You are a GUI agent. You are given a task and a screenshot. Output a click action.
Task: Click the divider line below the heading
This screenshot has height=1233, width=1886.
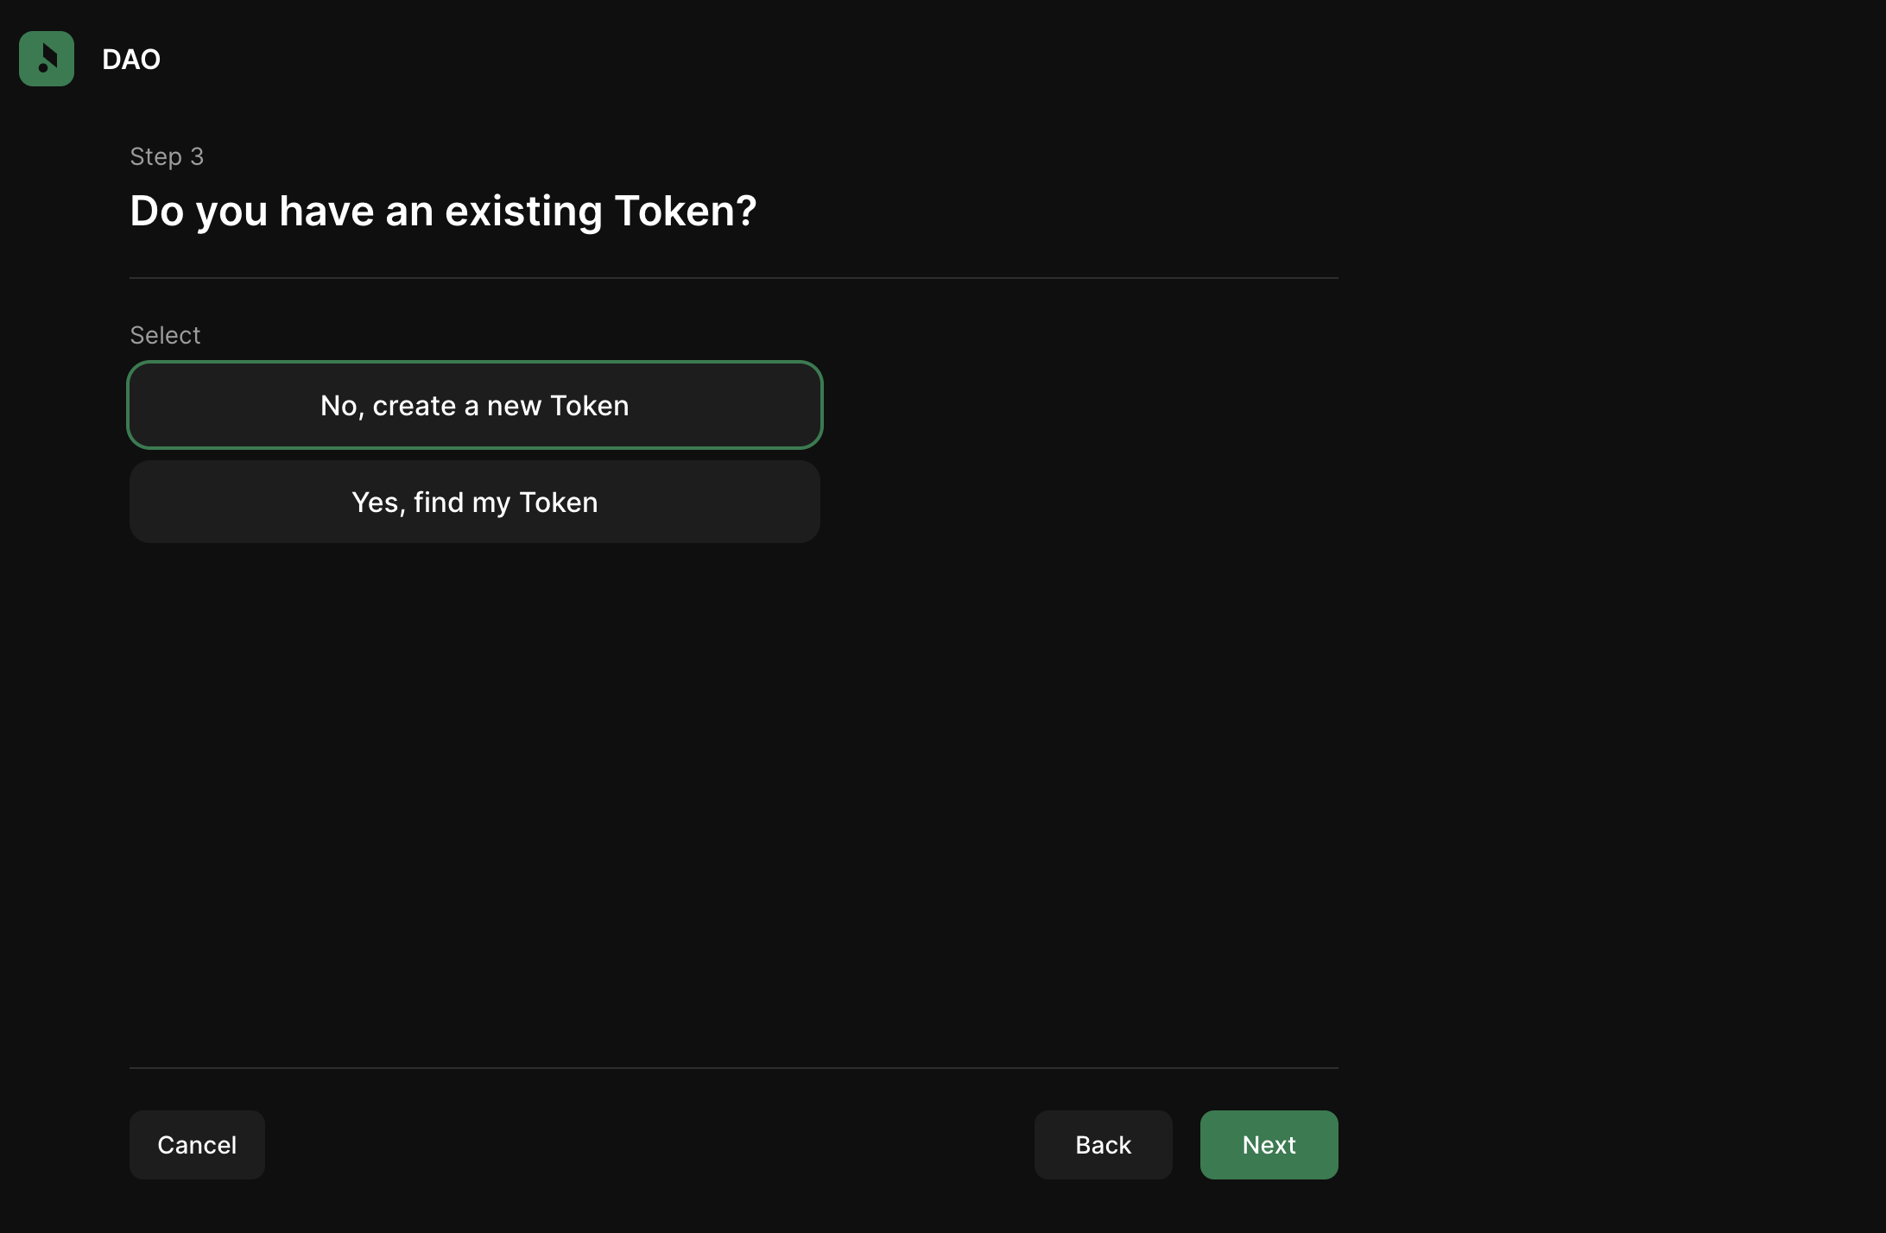coord(733,278)
